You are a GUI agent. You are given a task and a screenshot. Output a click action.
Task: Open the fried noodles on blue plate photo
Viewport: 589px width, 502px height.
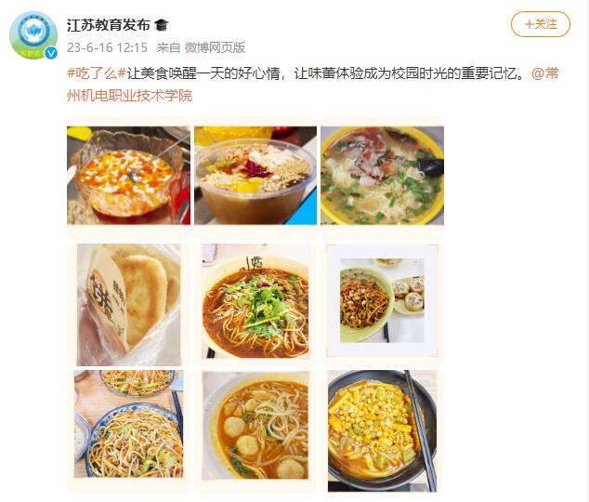tap(128, 424)
